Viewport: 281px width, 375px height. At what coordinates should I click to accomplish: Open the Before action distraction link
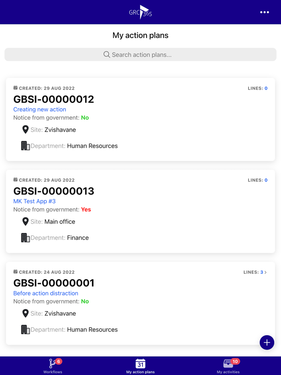pyautogui.click(x=45, y=293)
